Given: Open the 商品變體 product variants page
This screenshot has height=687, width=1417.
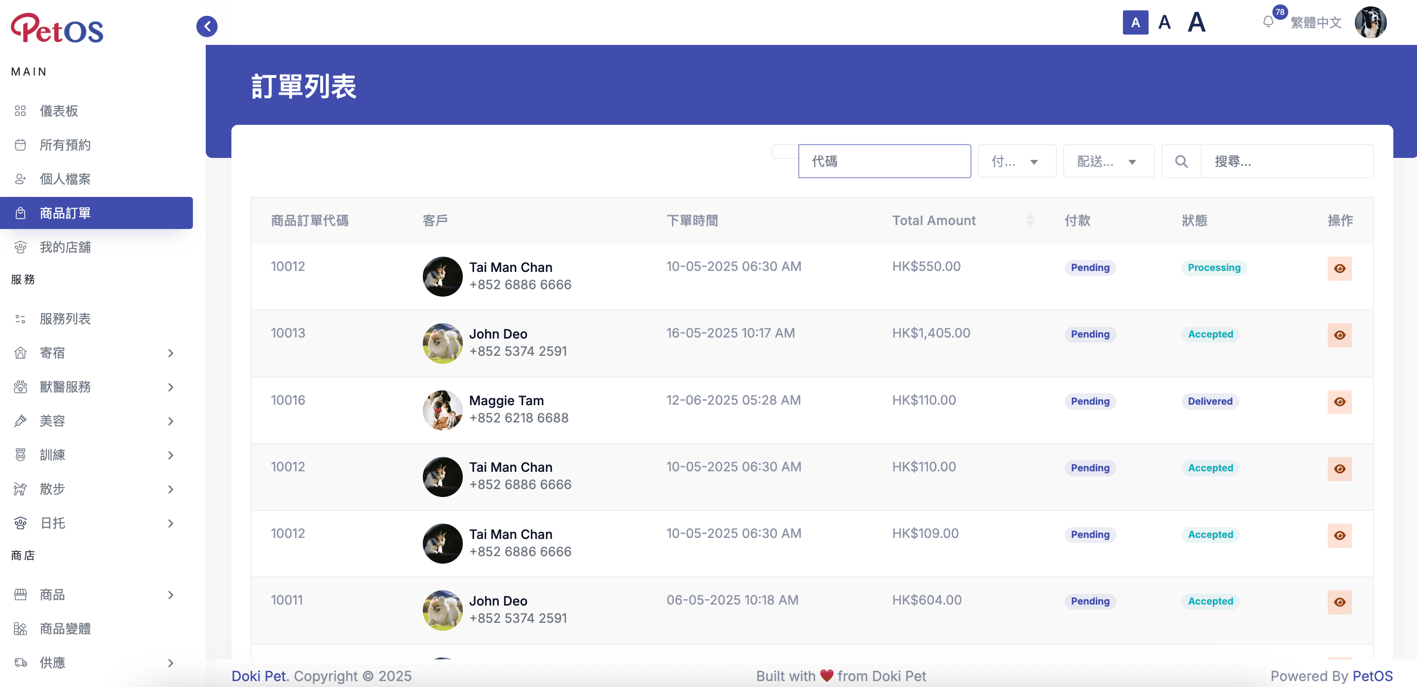Looking at the screenshot, I should [66, 628].
